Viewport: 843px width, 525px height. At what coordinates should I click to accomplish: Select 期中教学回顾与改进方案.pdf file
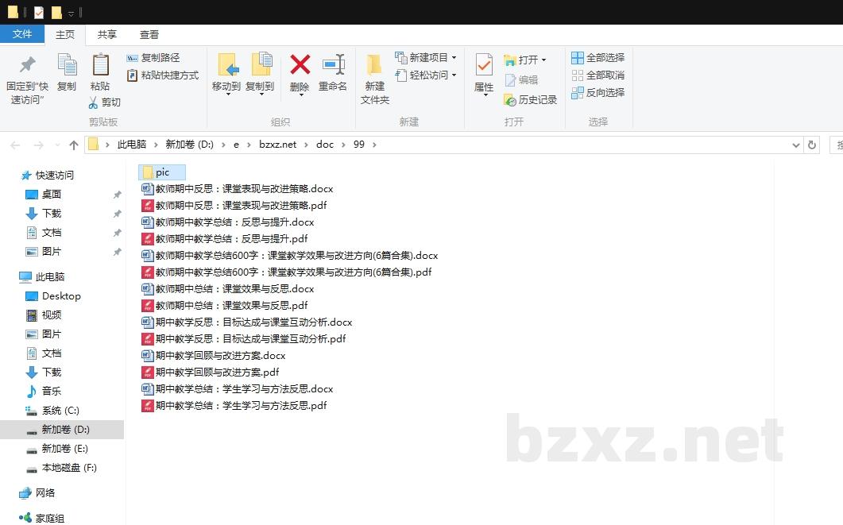point(217,373)
